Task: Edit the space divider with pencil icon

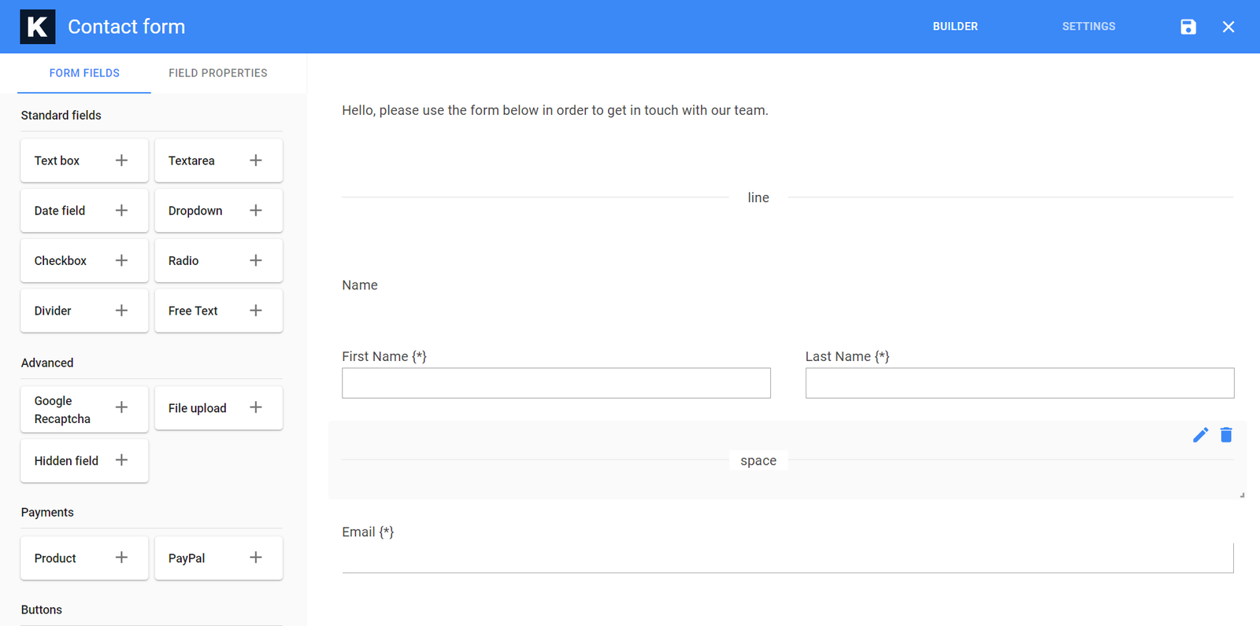Action: (x=1200, y=435)
